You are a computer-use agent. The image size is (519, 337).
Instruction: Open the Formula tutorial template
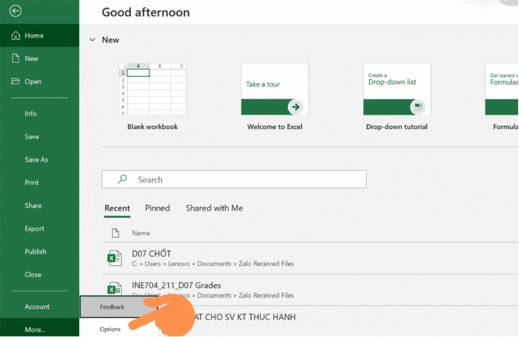click(x=502, y=89)
